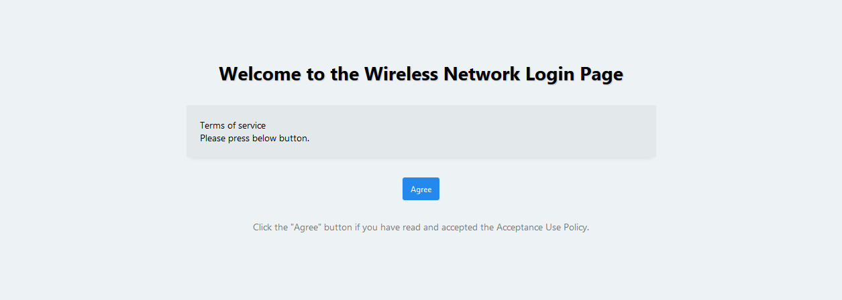Click the word "Welcome" in the heading
The width and height of the screenshot is (842, 300).
(260, 74)
